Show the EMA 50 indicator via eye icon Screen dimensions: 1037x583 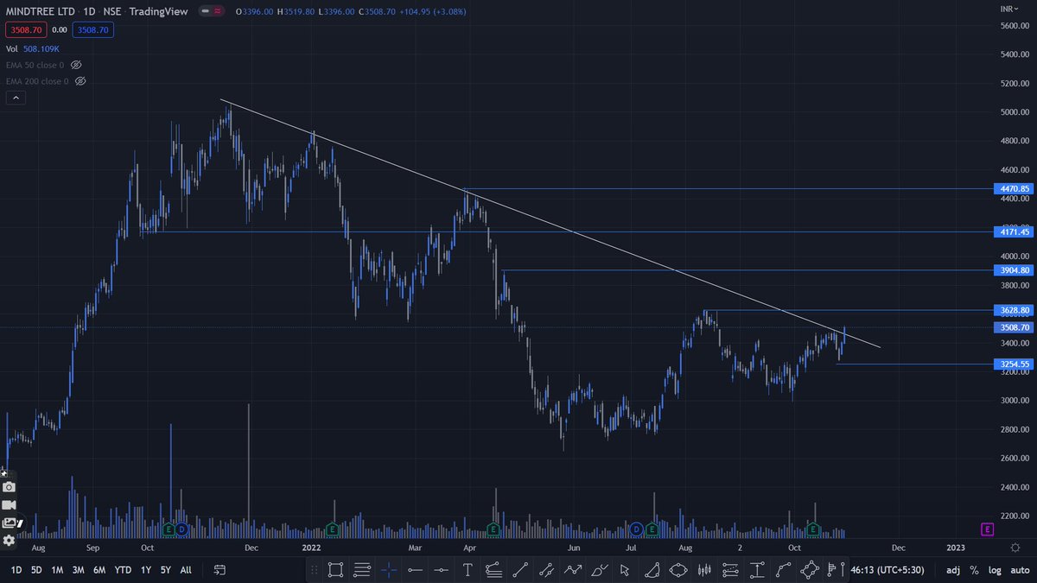click(76, 65)
